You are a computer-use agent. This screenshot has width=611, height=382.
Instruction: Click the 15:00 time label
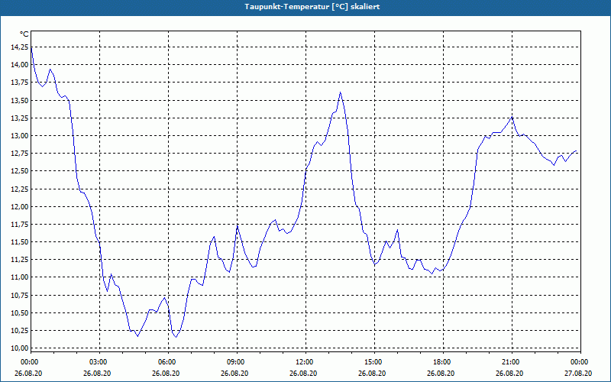click(x=374, y=362)
